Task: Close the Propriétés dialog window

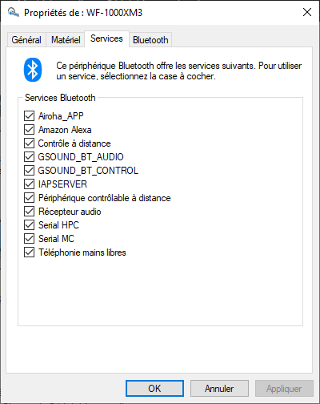Action: tap(307, 12)
